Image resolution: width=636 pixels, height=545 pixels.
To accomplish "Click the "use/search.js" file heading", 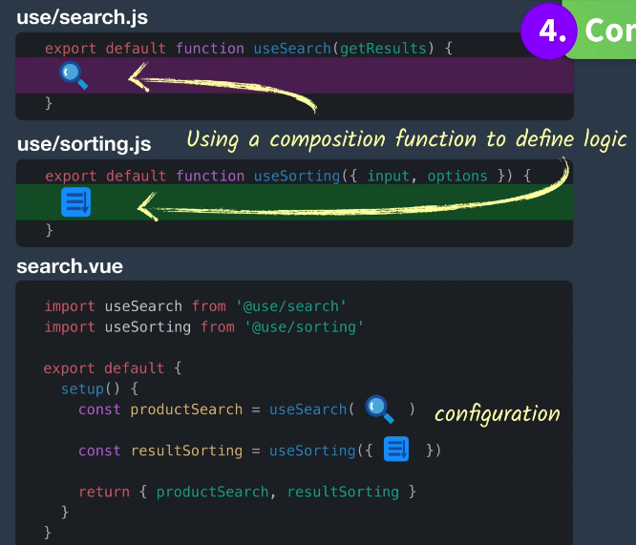I will (82, 17).
